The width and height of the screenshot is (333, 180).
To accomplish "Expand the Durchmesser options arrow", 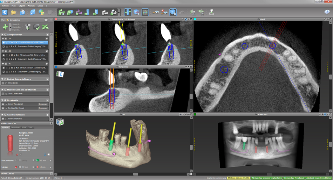I will [x=50, y=161].
